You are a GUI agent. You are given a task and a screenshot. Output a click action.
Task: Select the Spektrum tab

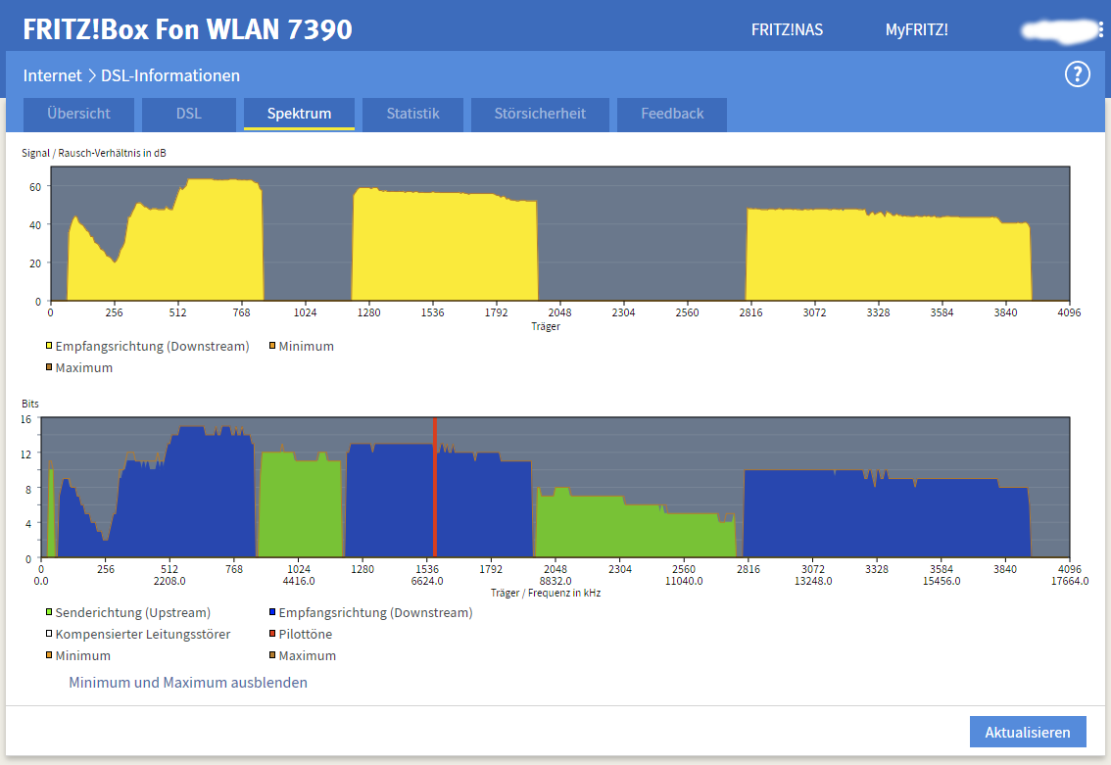point(299,114)
